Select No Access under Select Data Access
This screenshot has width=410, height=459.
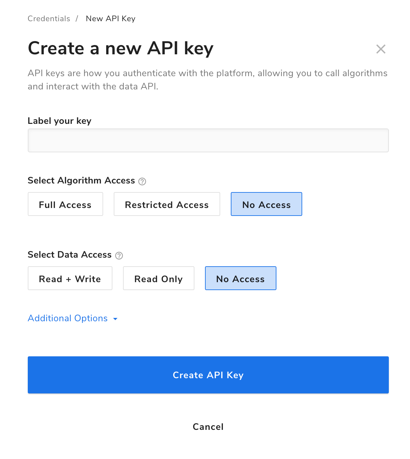pyautogui.click(x=240, y=278)
